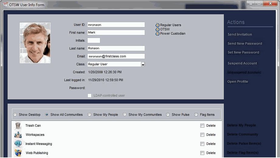Choose the Show Pulse radio button
This screenshot has height=158, width=280.
click(x=168, y=115)
